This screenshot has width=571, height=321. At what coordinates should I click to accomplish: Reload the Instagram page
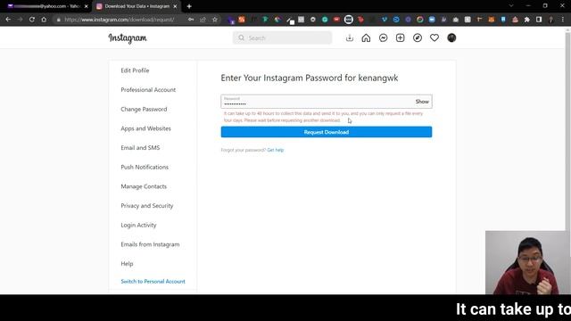[x=32, y=20]
